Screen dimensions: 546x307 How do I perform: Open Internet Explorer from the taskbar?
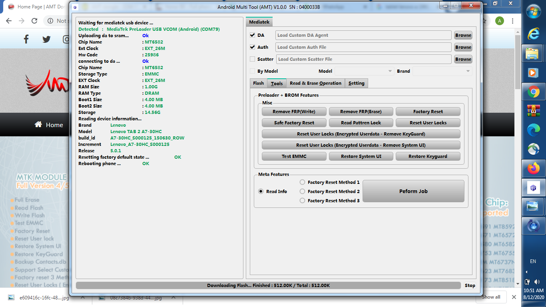(x=533, y=34)
